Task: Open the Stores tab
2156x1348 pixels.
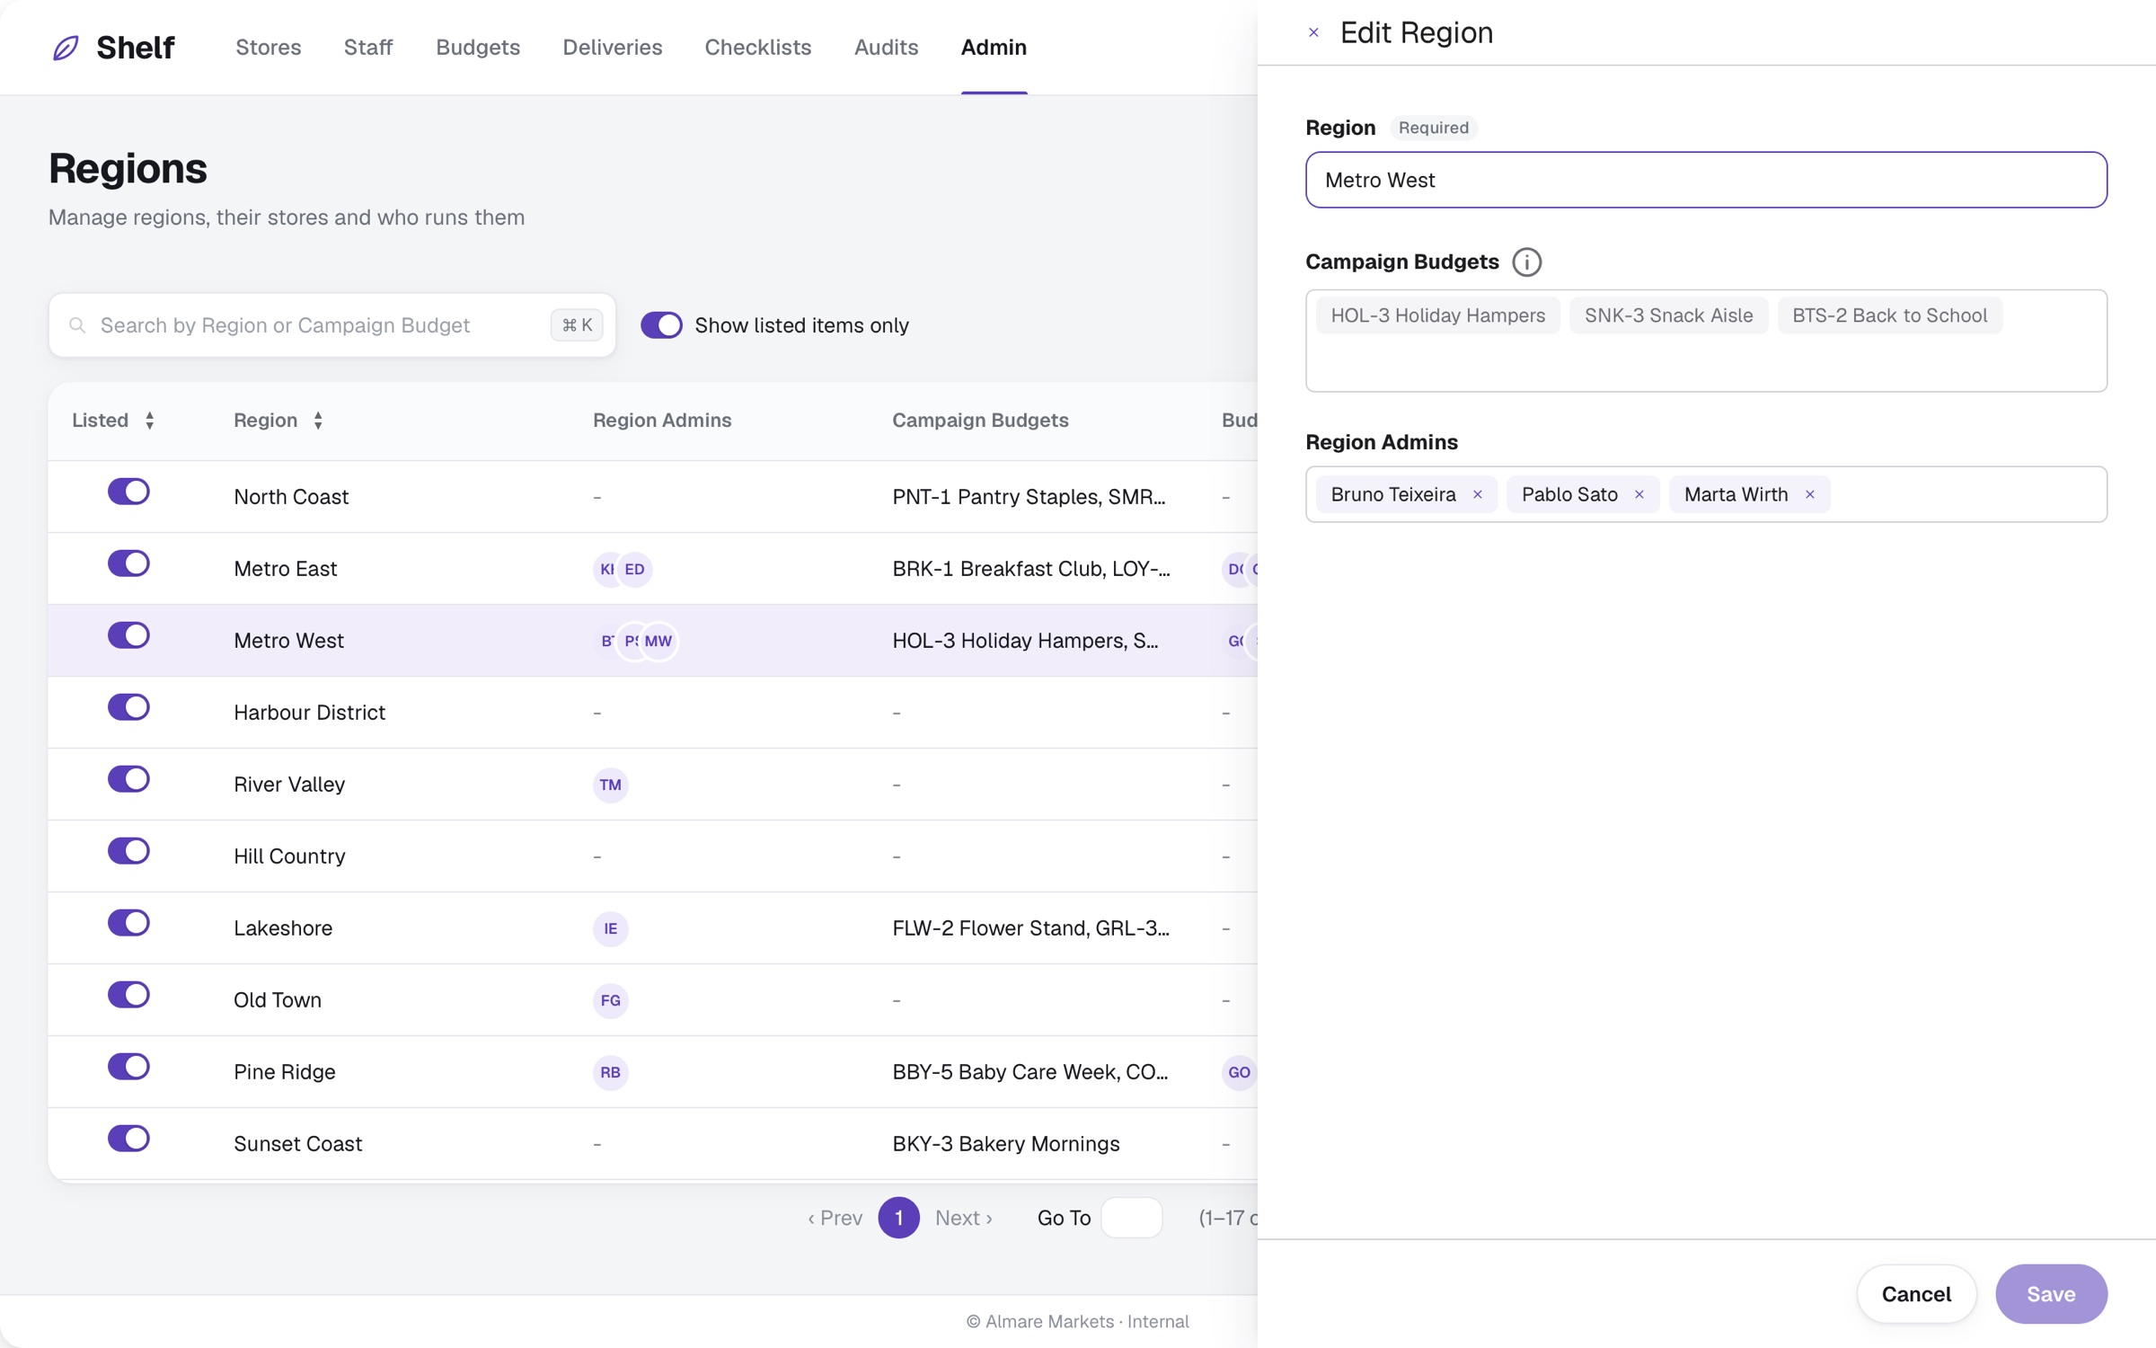Action: [x=269, y=48]
